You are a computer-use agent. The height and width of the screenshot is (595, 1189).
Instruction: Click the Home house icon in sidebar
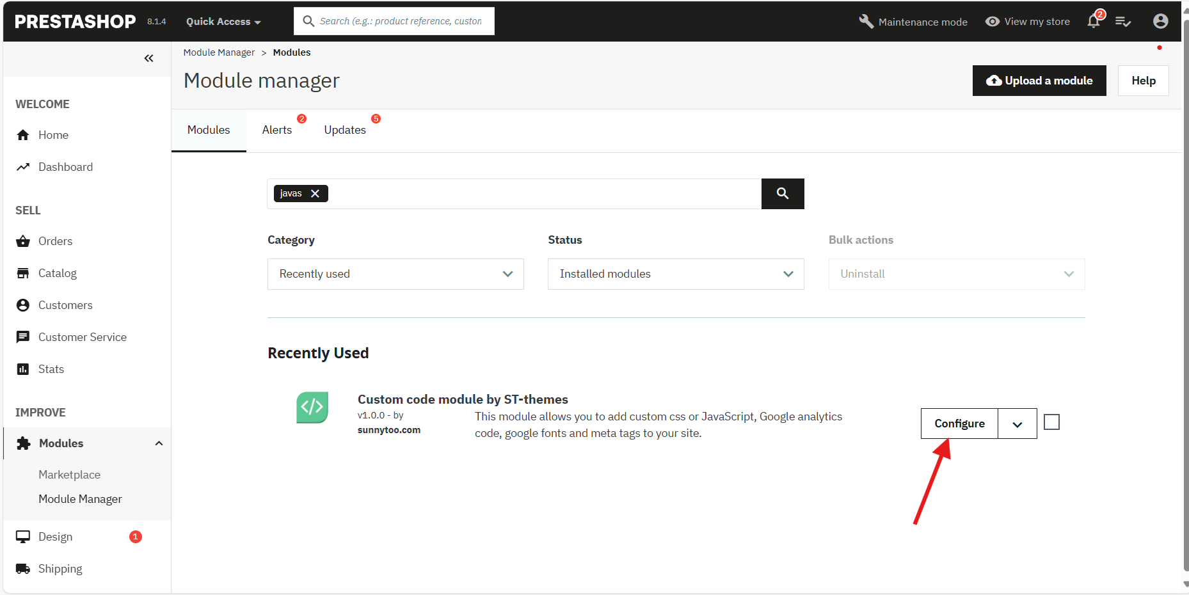[23, 135]
